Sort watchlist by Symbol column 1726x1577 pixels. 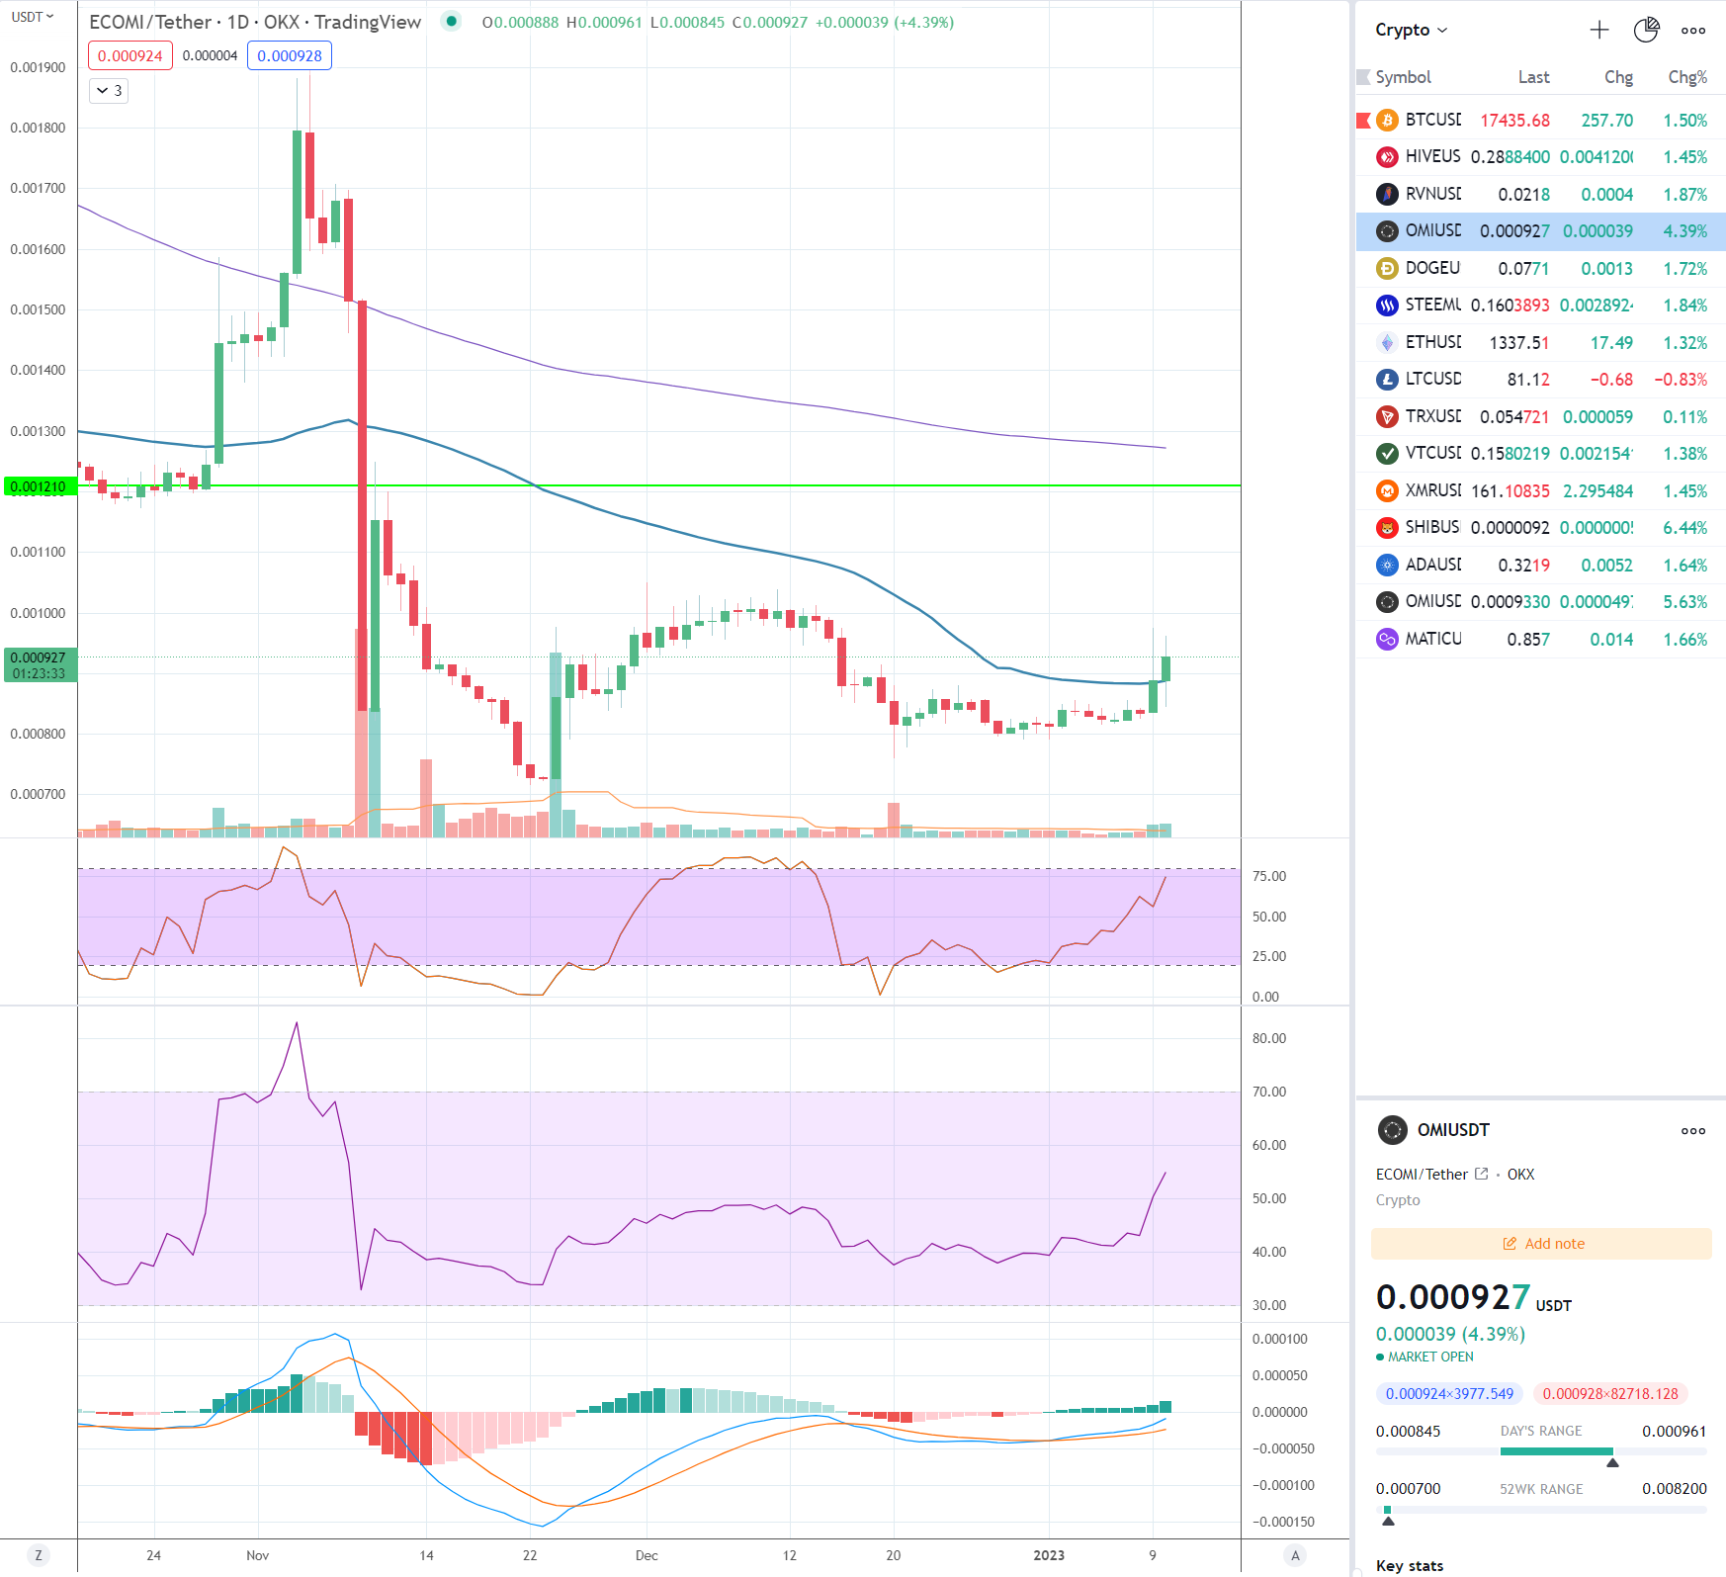pyautogui.click(x=1403, y=77)
